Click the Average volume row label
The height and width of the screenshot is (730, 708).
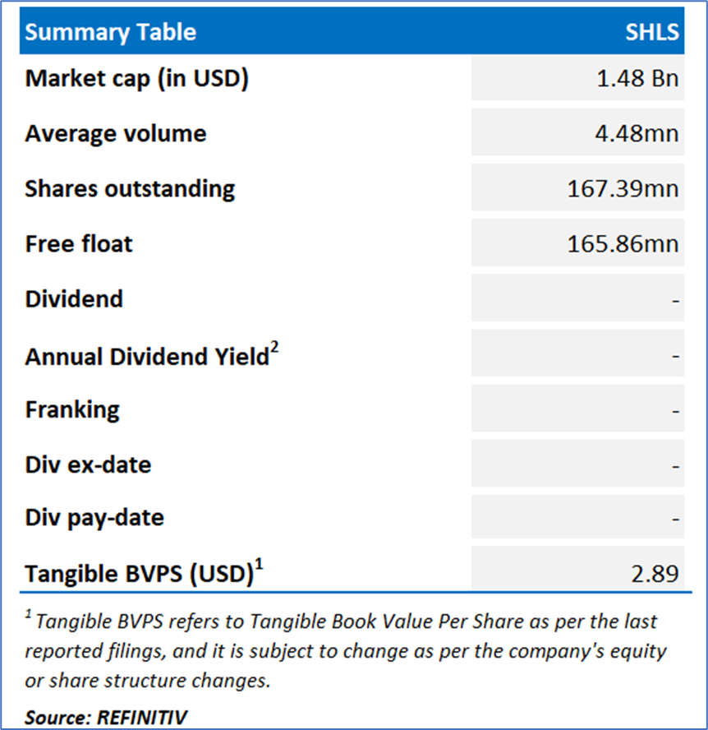click(115, 133)
